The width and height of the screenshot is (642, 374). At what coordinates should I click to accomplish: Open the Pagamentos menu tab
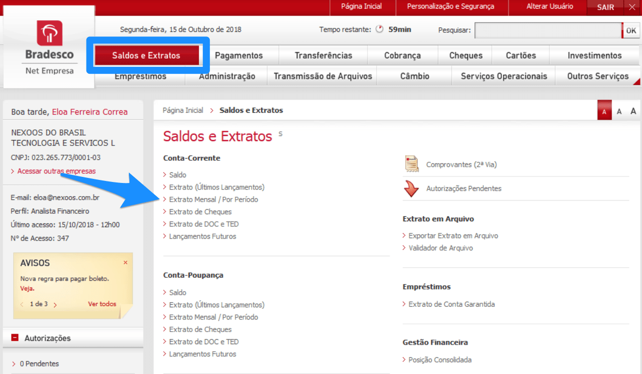point(239,56)
